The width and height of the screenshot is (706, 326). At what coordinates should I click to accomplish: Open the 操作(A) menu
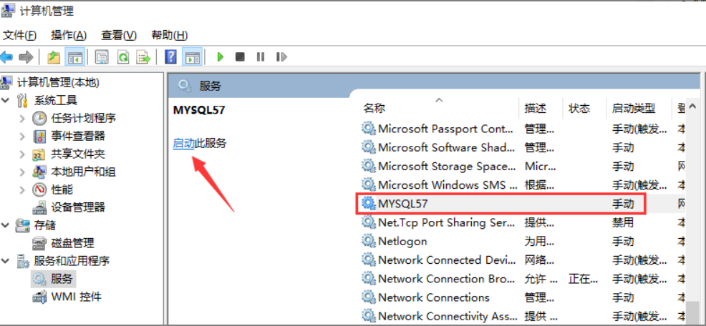tap(69, 35)
